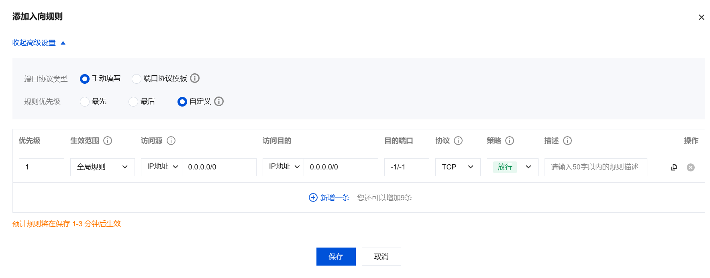Screen dimensions: 710x278
Task: Click info icon next to 协议 header
Action: (x=458, y=141)
